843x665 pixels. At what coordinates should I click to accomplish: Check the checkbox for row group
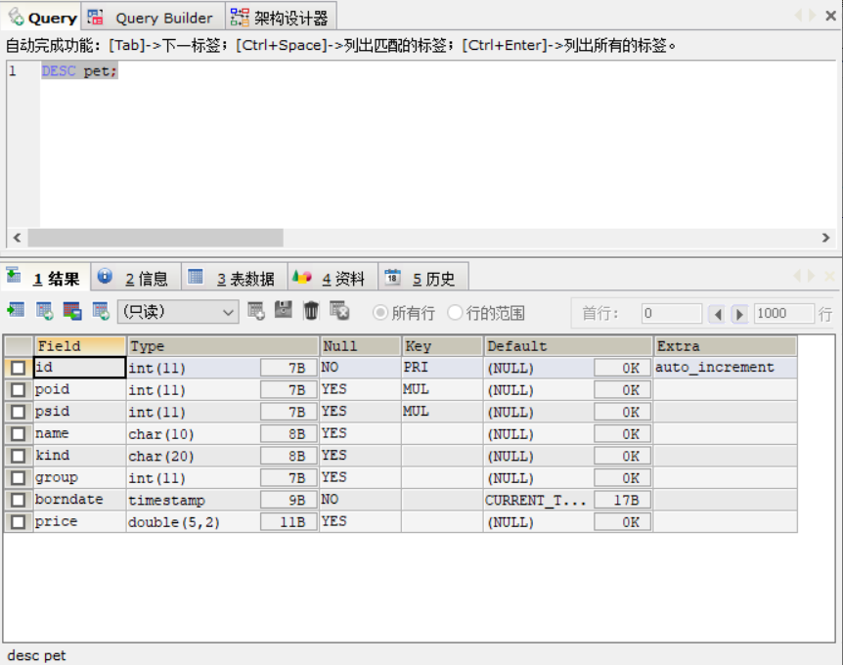(x=18, y=478)
